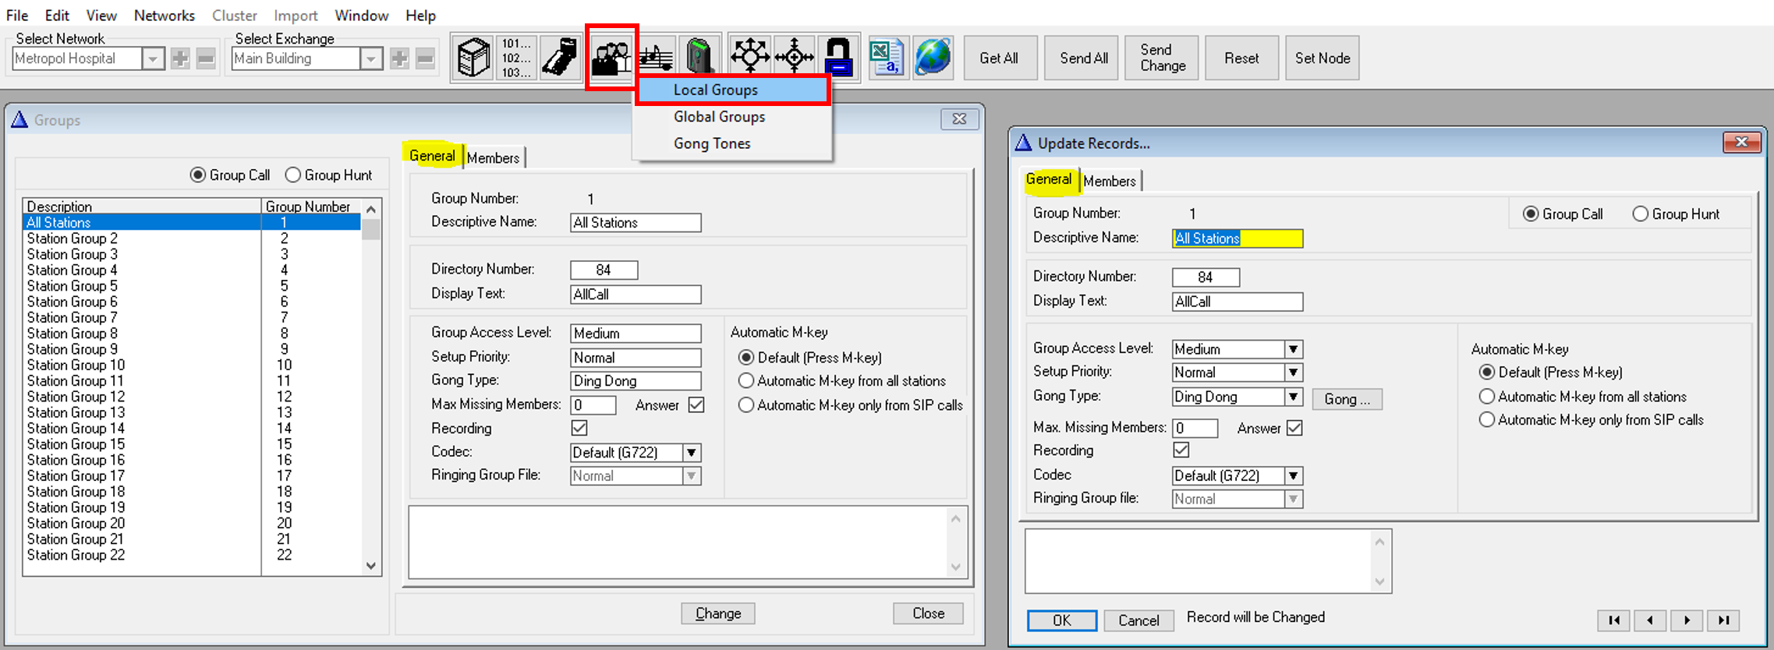Click the plus button beside Select Exchange
This screenshot has width=1774, height=650.
pos(399,58)
